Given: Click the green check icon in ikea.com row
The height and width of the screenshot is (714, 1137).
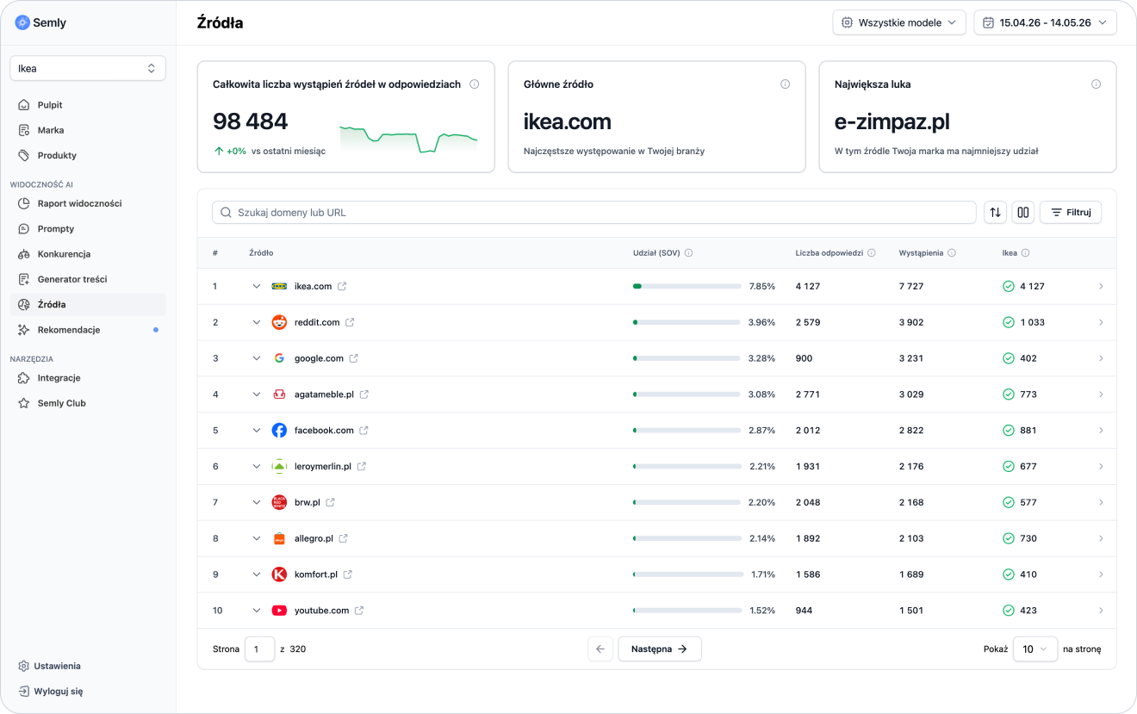Looking at the screenshot, I should [1008, 286].
